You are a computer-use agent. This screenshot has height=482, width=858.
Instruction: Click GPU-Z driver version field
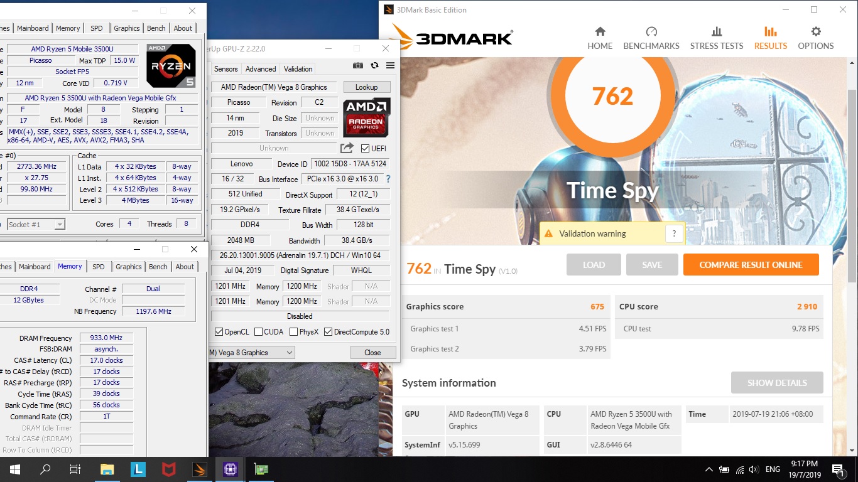[x=300, y=255]
